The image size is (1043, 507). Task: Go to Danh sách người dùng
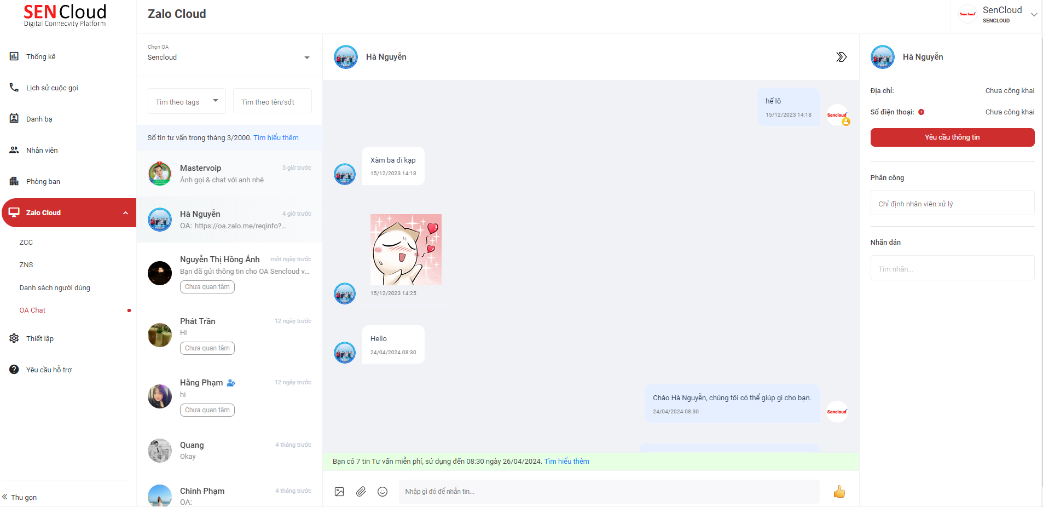[x=55, y=287]
